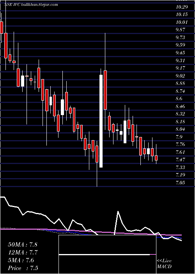
Task: Click the last red candlestick on the right
Action: pos(156,158)
